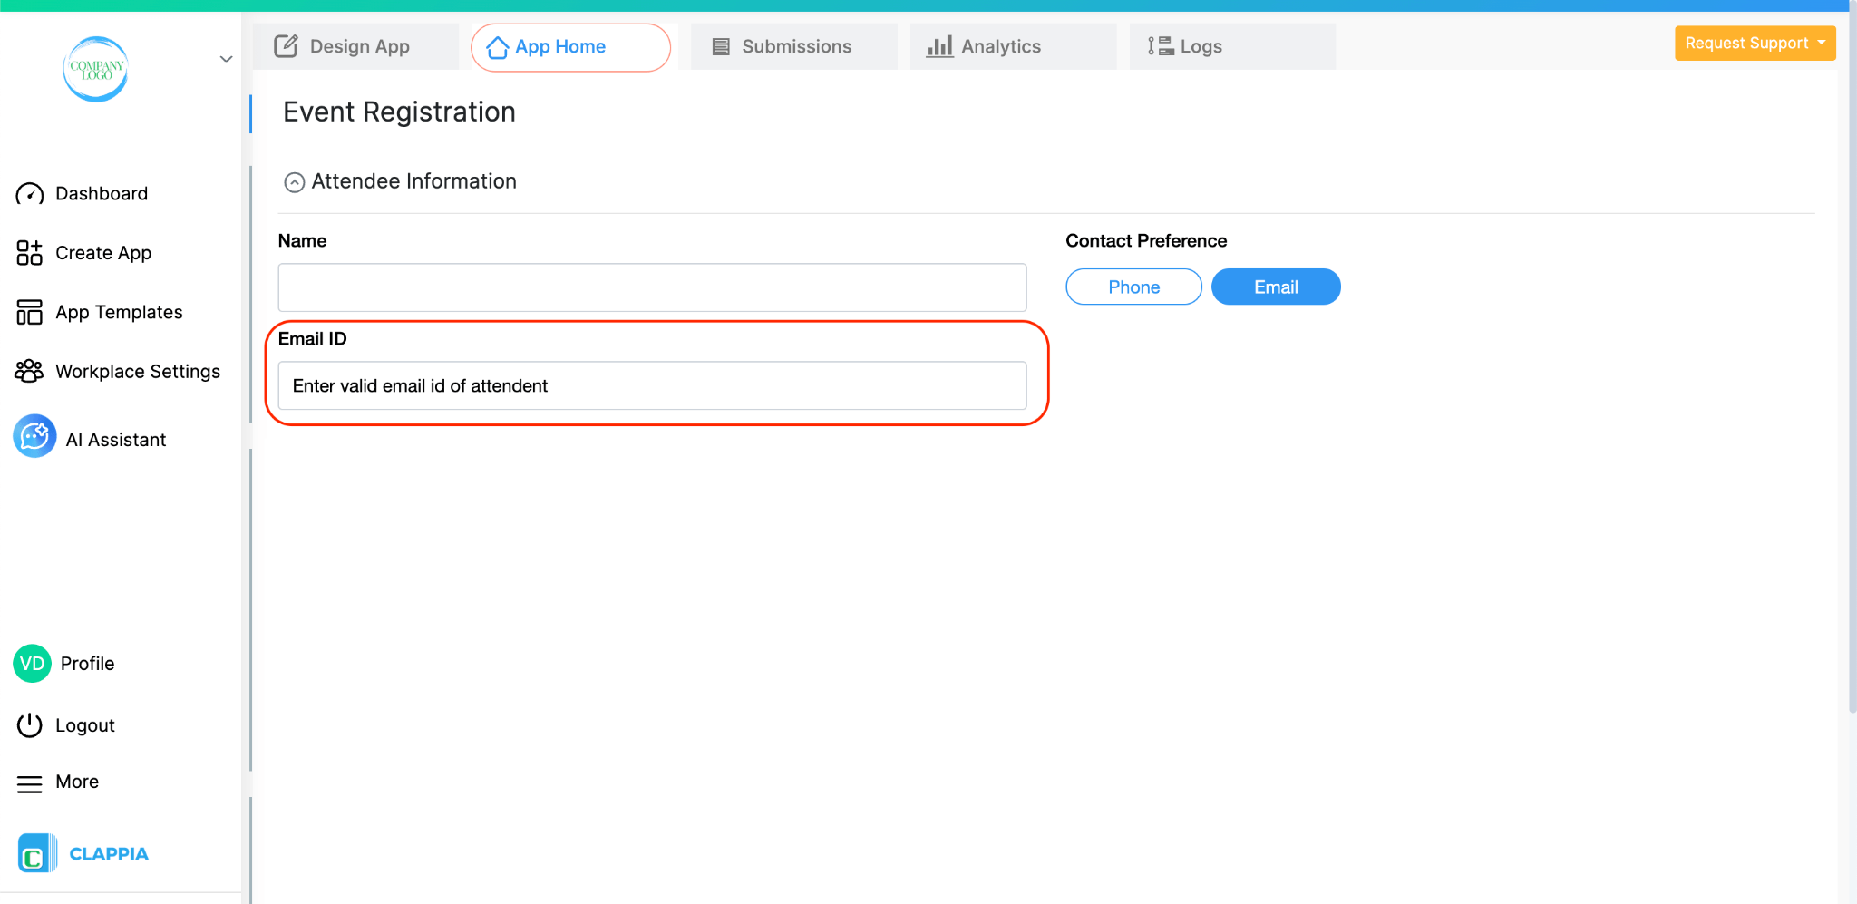Collapse the Attendee Information section
This screenshot has width=1857, height=904.
coord(294,181)
